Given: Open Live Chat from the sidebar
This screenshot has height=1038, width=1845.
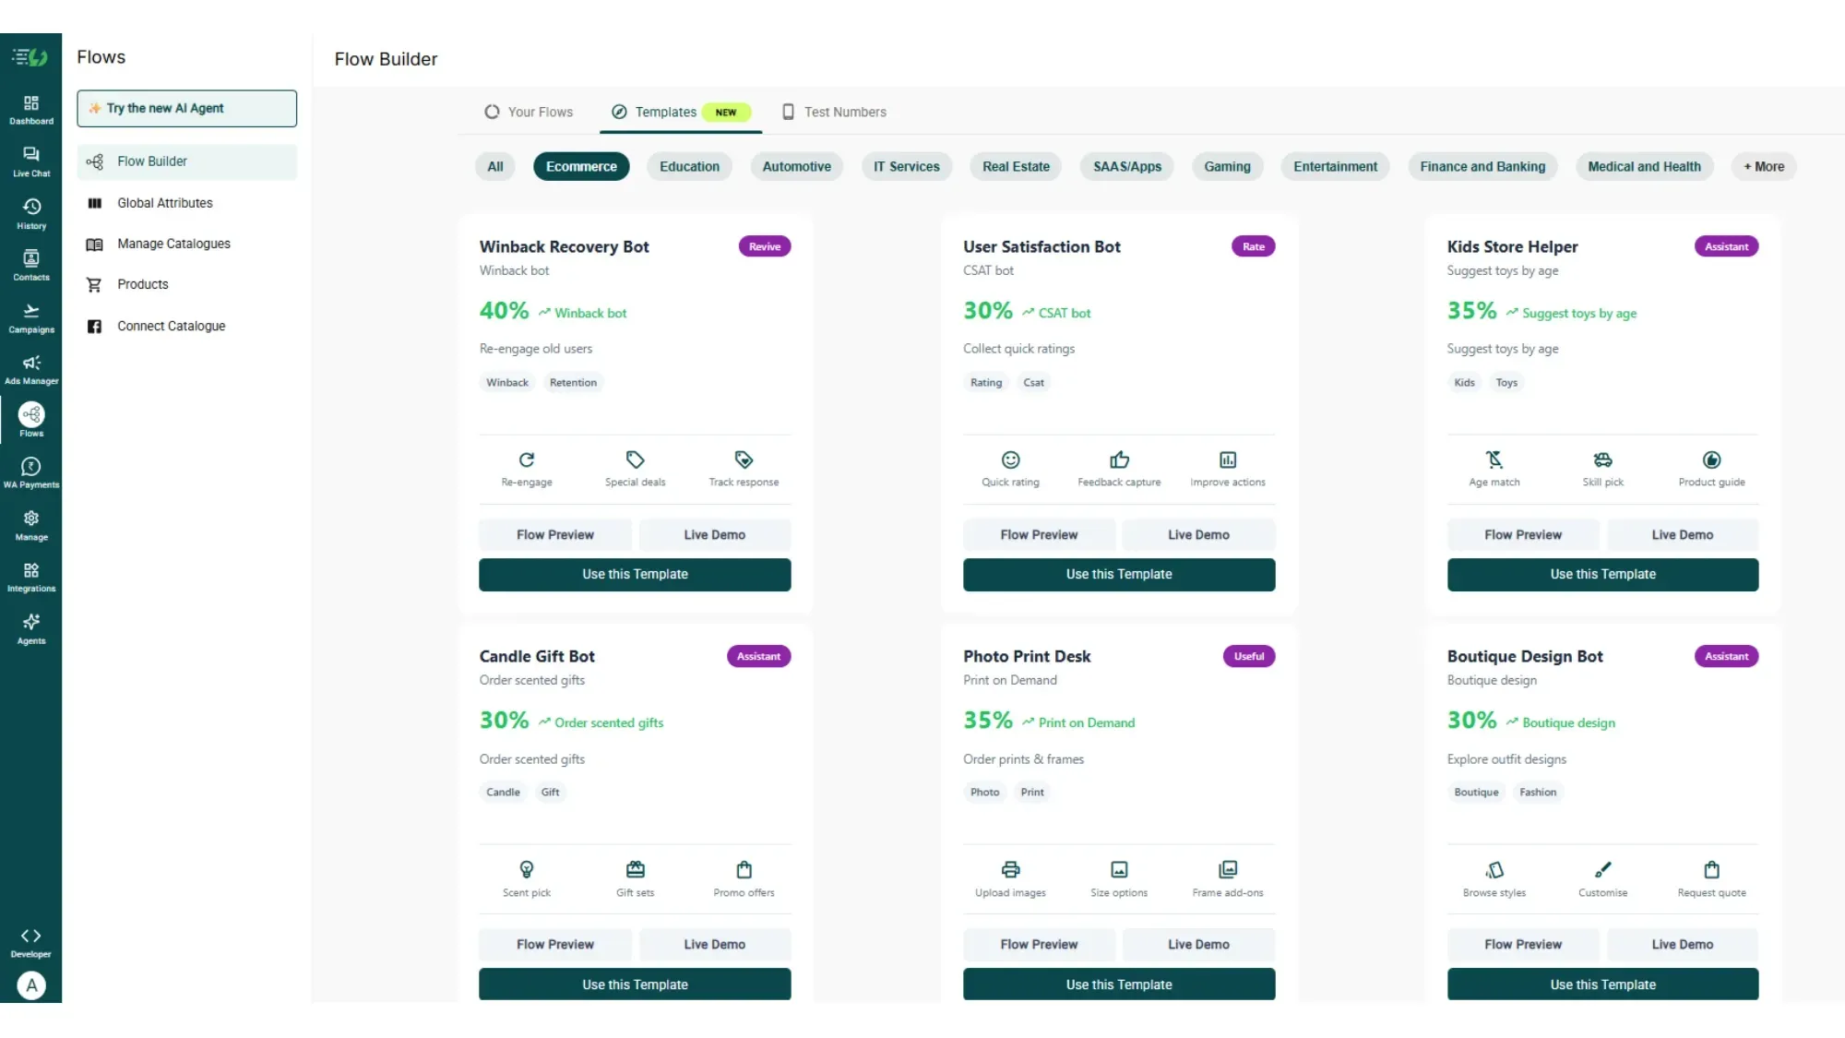Looking at the screenshot, I should 31,162.
